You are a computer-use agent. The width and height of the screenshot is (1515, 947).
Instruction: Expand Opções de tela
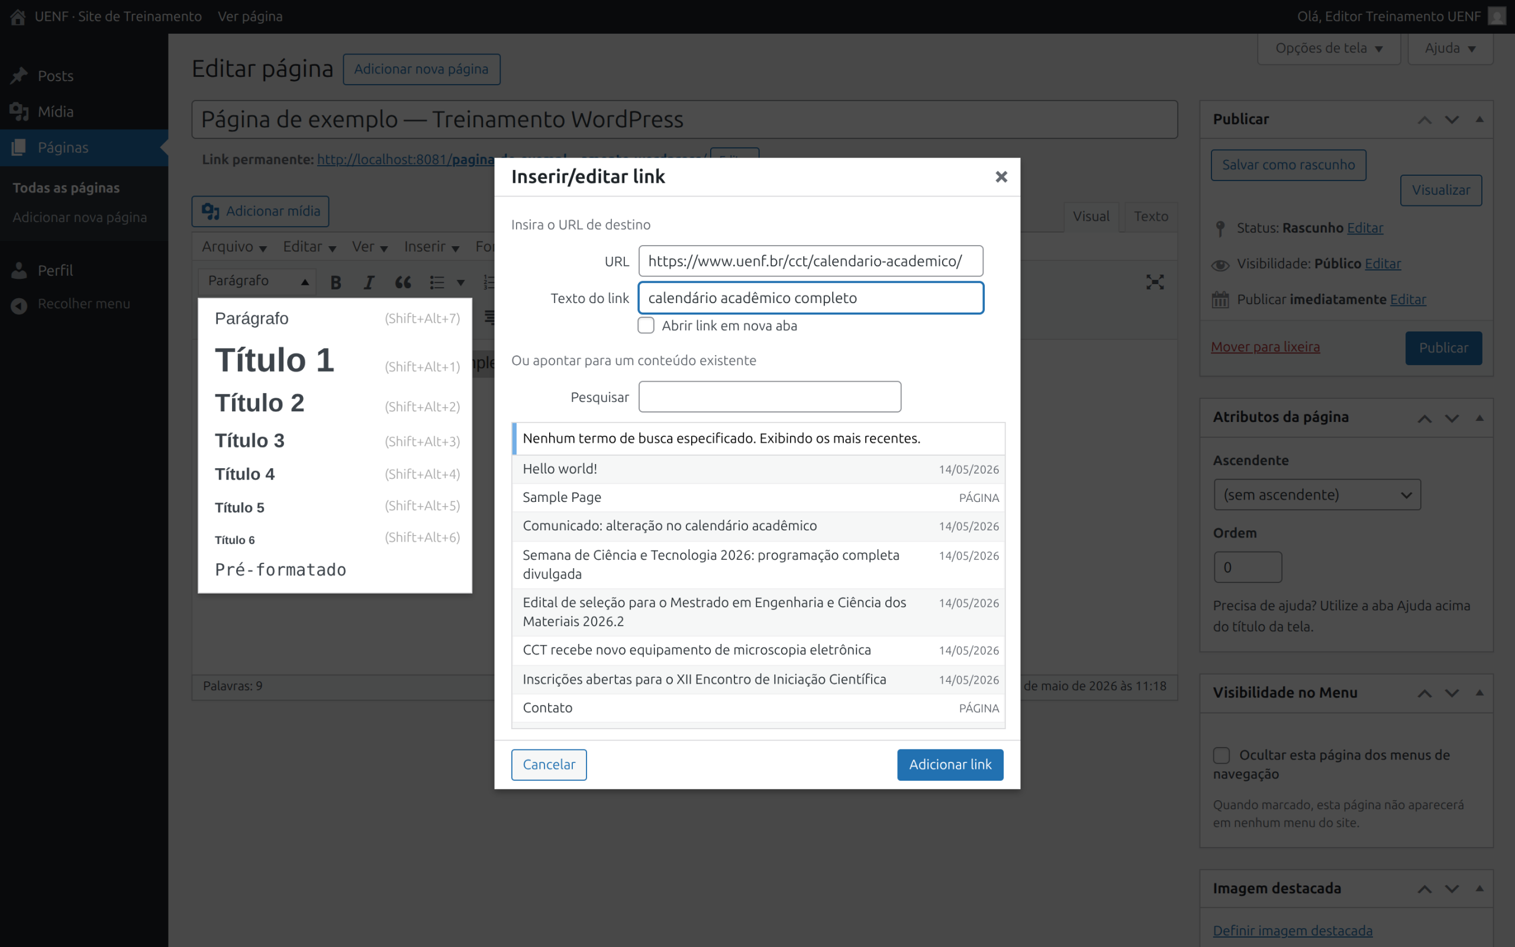point(1329,48)
